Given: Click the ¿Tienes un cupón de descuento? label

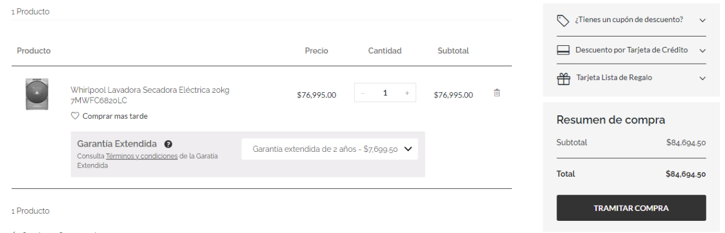Looking at the screenshot, I should [629, 20].
